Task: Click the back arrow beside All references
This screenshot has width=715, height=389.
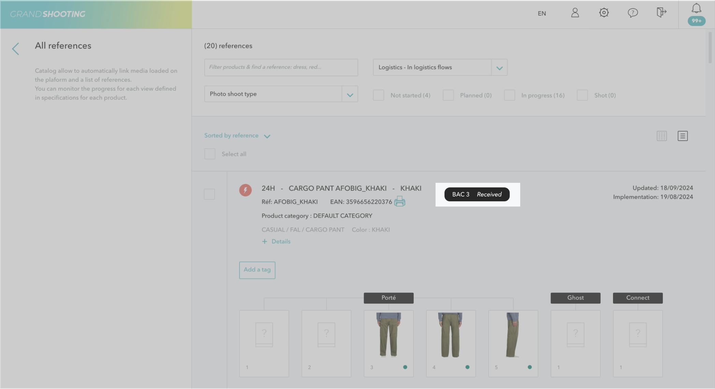Action: [15, 49]
